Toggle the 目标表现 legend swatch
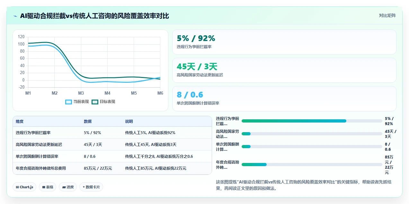This screenshot has height=204, width=409. [x=95, y=102]
